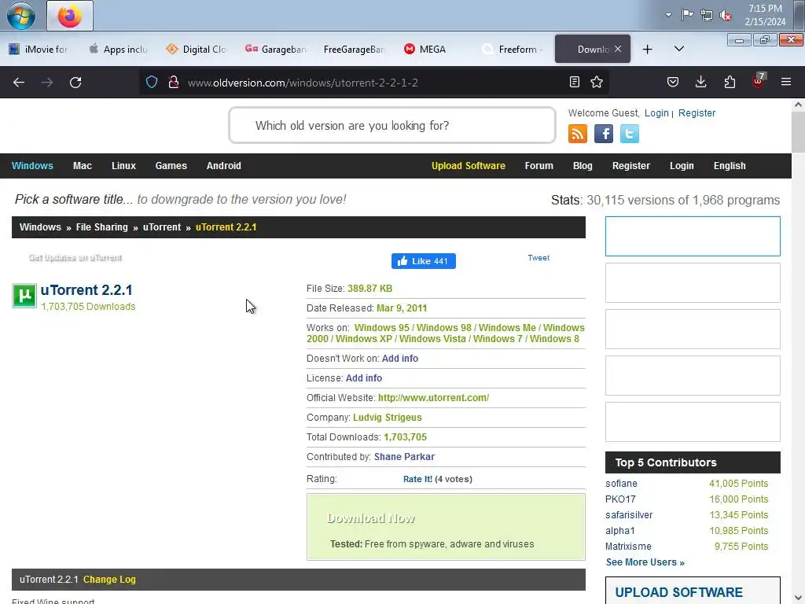This screenshot has width=805, height=604.
Task: Click the Facebook icon
Action: [x=604, y=134]
